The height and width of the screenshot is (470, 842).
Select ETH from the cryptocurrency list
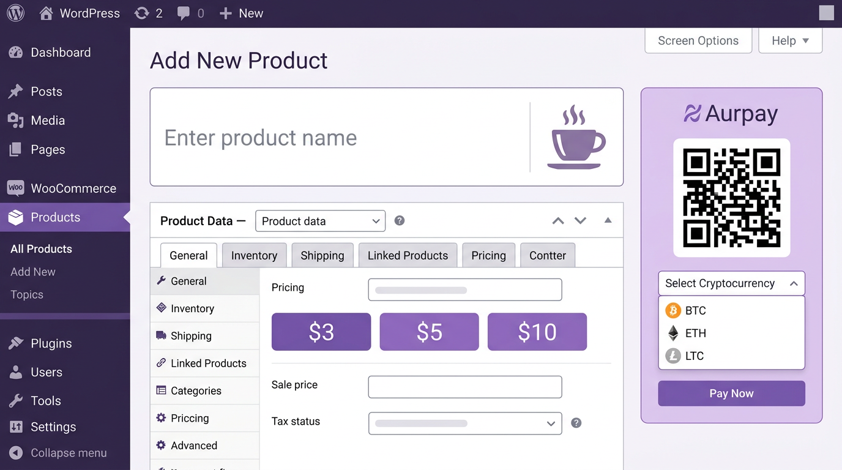tap(695, 333)
